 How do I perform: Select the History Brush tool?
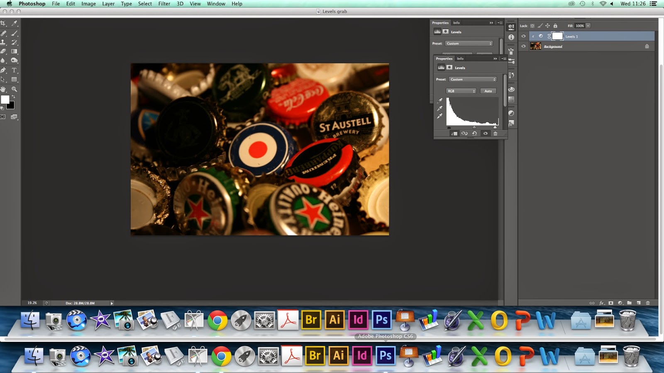[14, 42]
